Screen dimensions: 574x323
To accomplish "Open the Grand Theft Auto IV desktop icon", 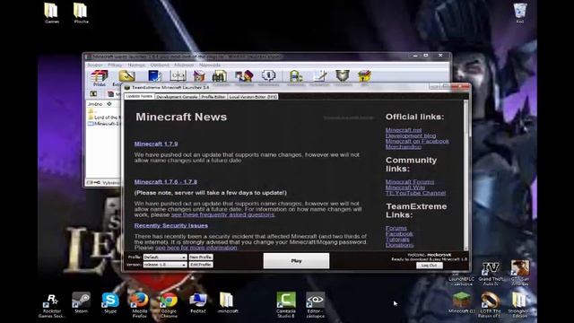I will click(491, 274).
